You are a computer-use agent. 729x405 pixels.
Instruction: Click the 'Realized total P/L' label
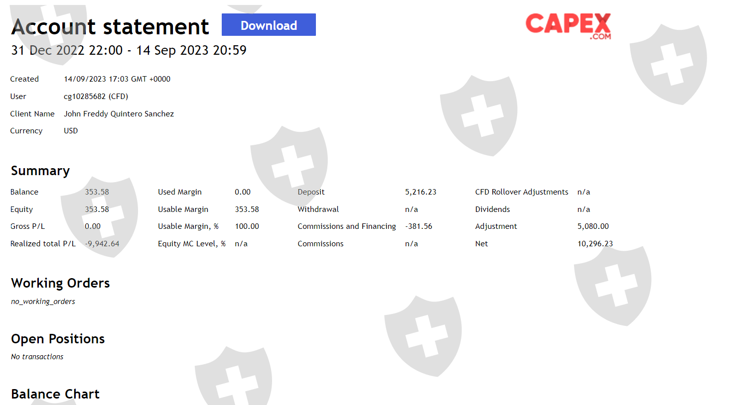tap(43, 244)
